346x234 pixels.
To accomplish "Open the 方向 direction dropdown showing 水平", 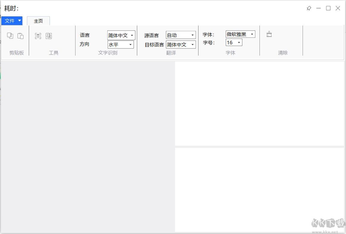I will pos(130,45).
